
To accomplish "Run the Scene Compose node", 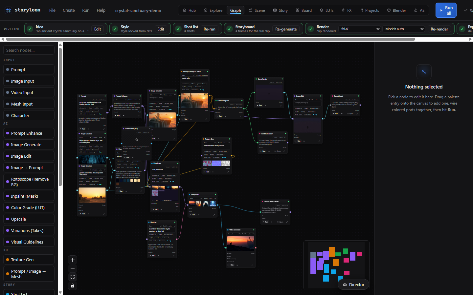I will point(219,116).
